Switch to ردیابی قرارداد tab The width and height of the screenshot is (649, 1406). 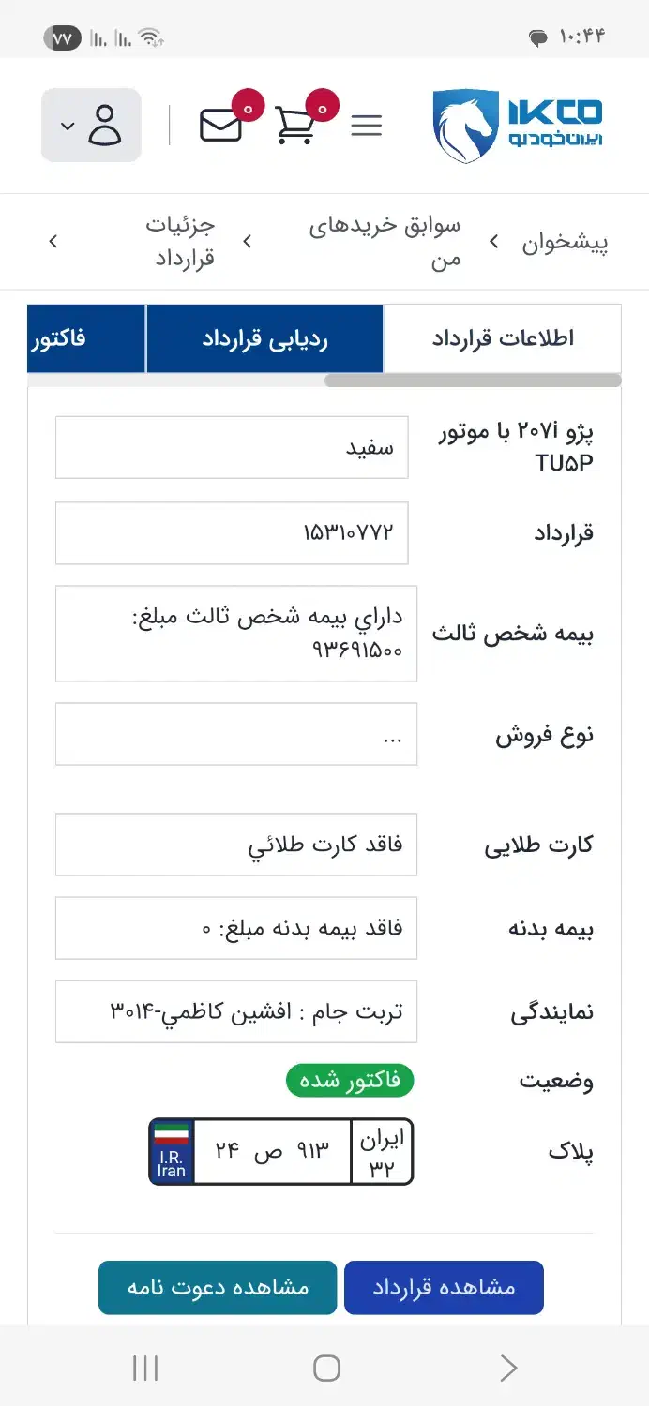(x=264, y=338)
